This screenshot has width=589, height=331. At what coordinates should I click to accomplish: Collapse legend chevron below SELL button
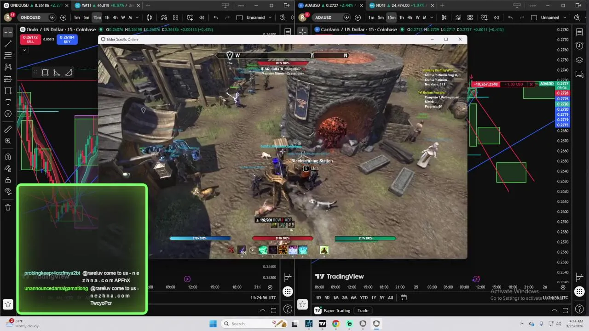24,50
